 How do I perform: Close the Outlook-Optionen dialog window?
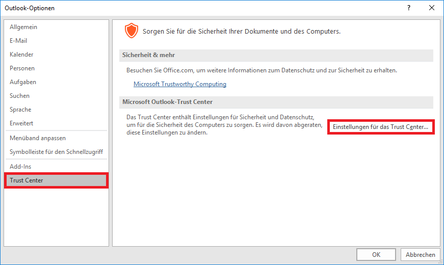click(432, 8)
